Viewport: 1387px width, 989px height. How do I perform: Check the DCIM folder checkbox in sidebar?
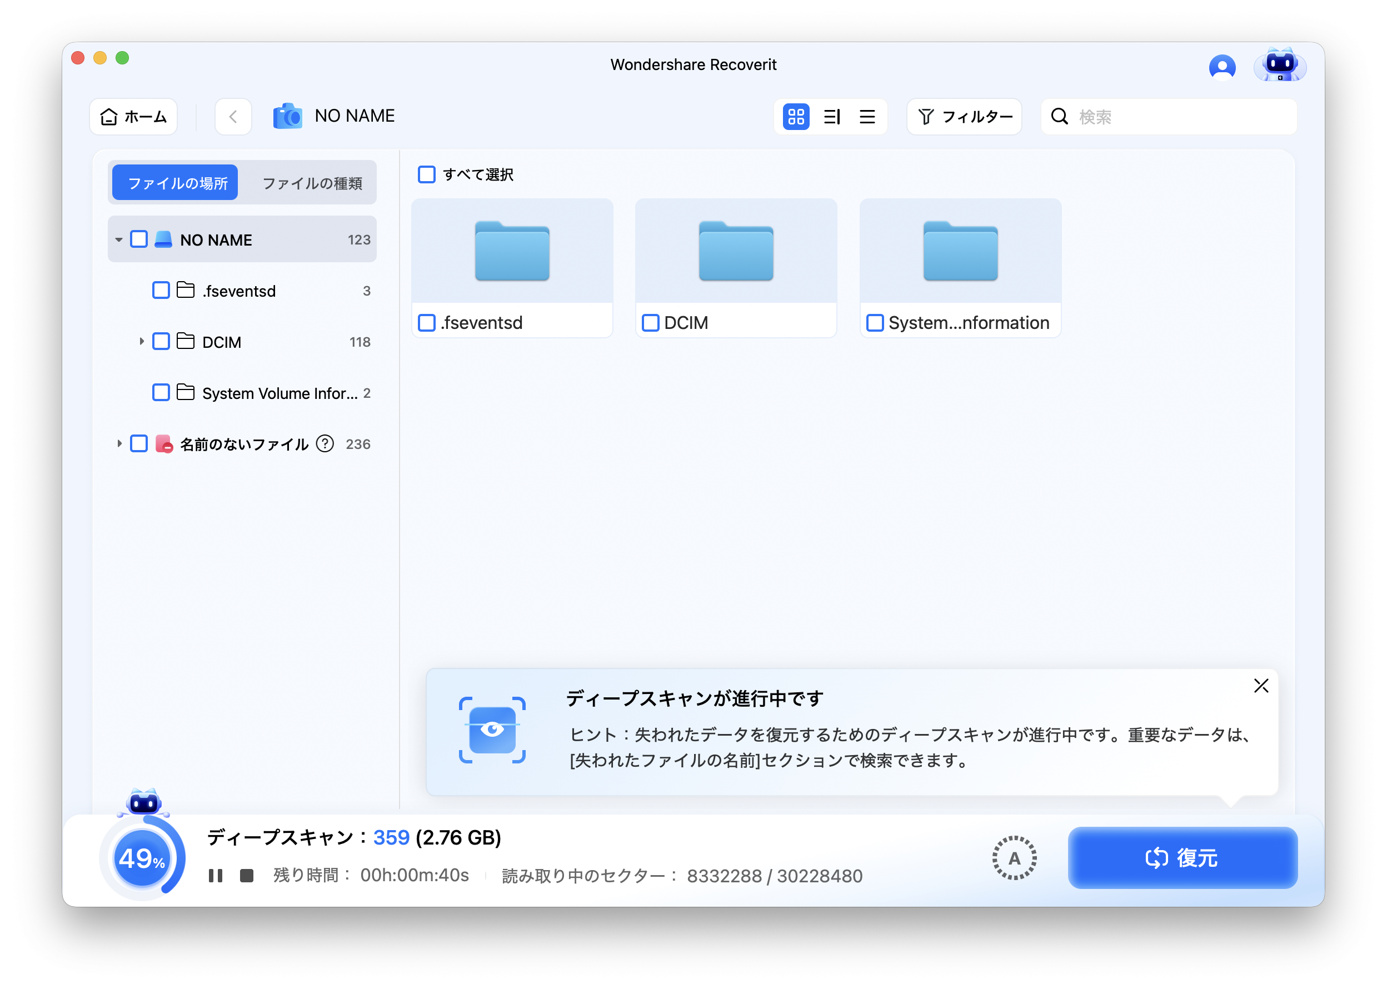[161, 342]
